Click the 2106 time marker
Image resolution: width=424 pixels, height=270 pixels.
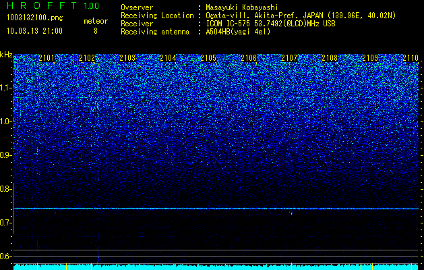pyautogui.click(x=249, y=58)
